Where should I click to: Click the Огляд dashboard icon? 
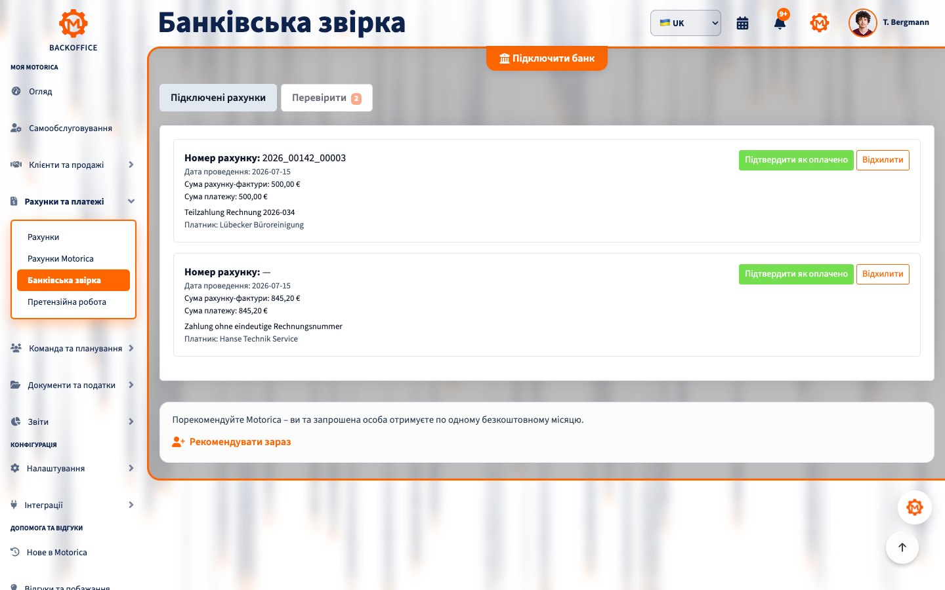(16, 91)
